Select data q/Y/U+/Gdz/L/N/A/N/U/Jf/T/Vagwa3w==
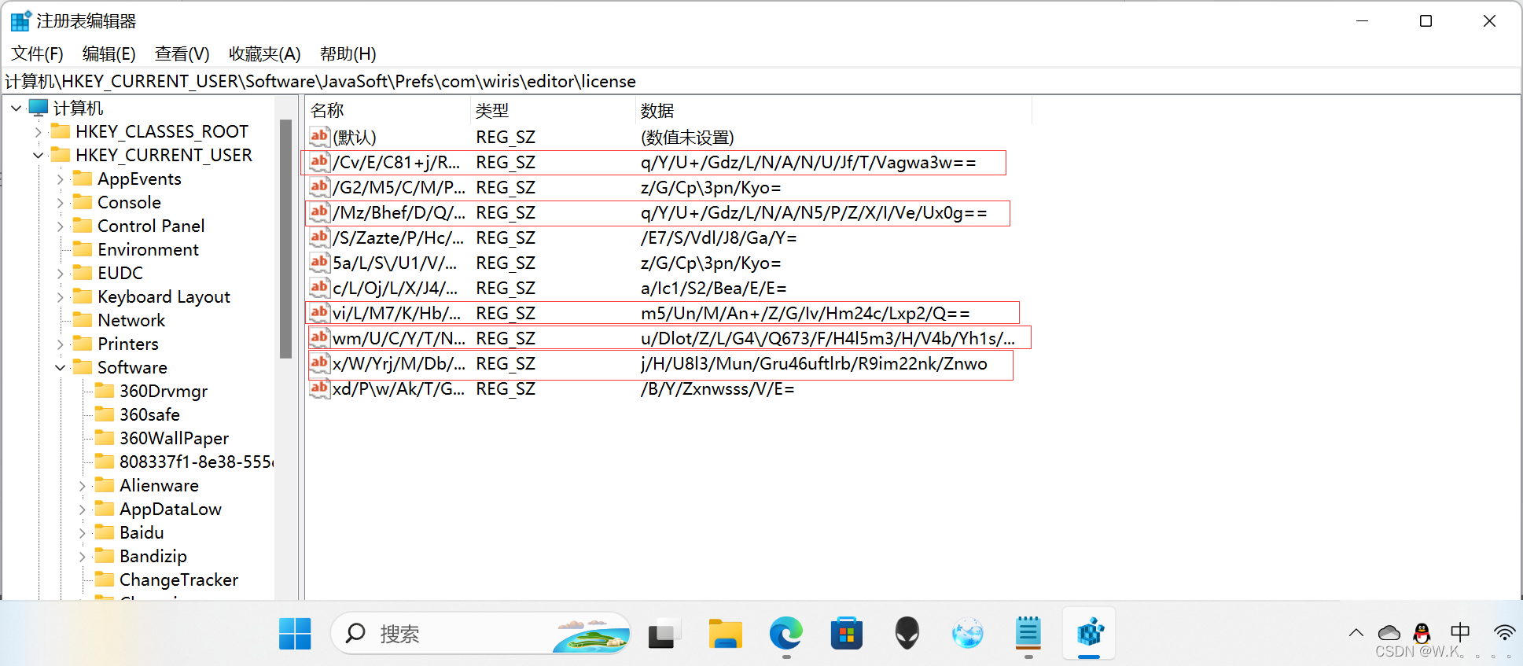The image size is (1523, 666). [808, 162]
